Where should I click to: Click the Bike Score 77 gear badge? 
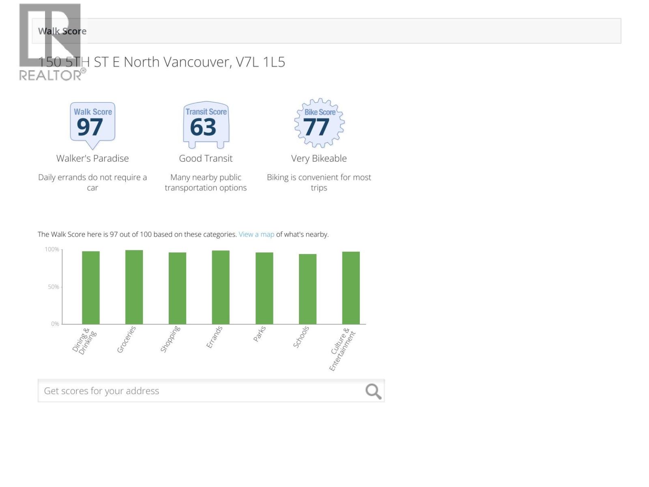319,123
